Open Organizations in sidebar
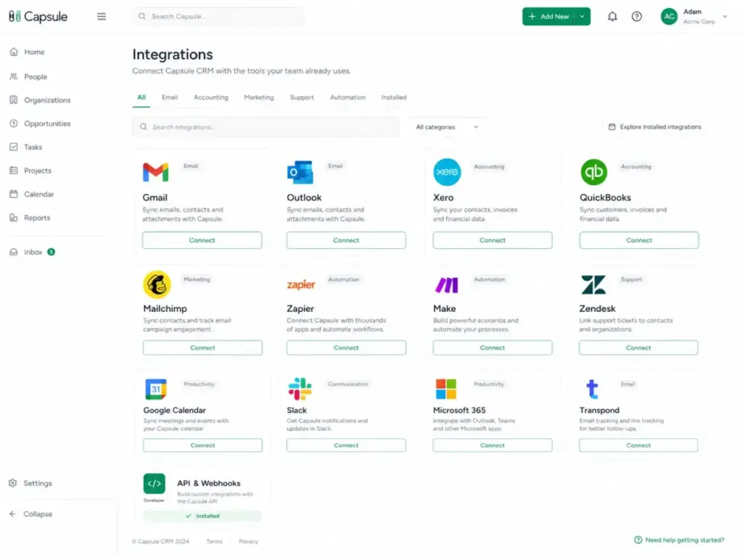The image size is (743, 557). tap(41, 100)
